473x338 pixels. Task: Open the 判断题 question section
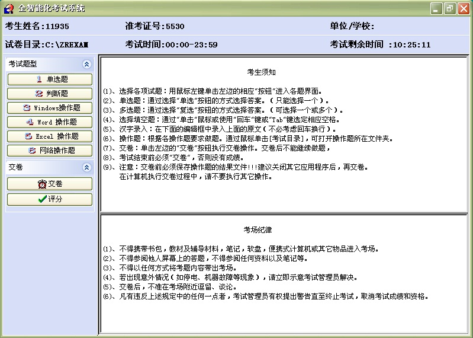click(x=50, y=93)
